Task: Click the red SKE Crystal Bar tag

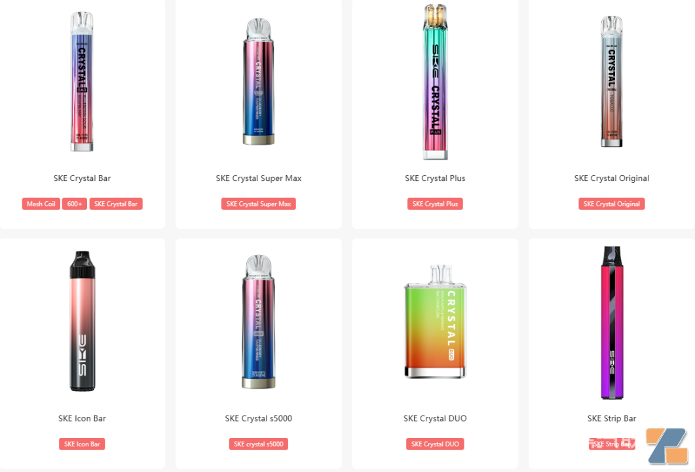Action: [x=116, y=204]
